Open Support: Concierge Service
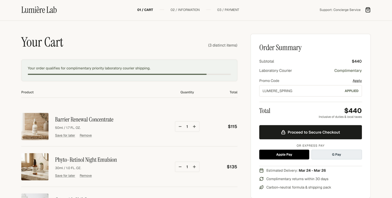Viewport: 392px width, 198px height. [340, 10]
